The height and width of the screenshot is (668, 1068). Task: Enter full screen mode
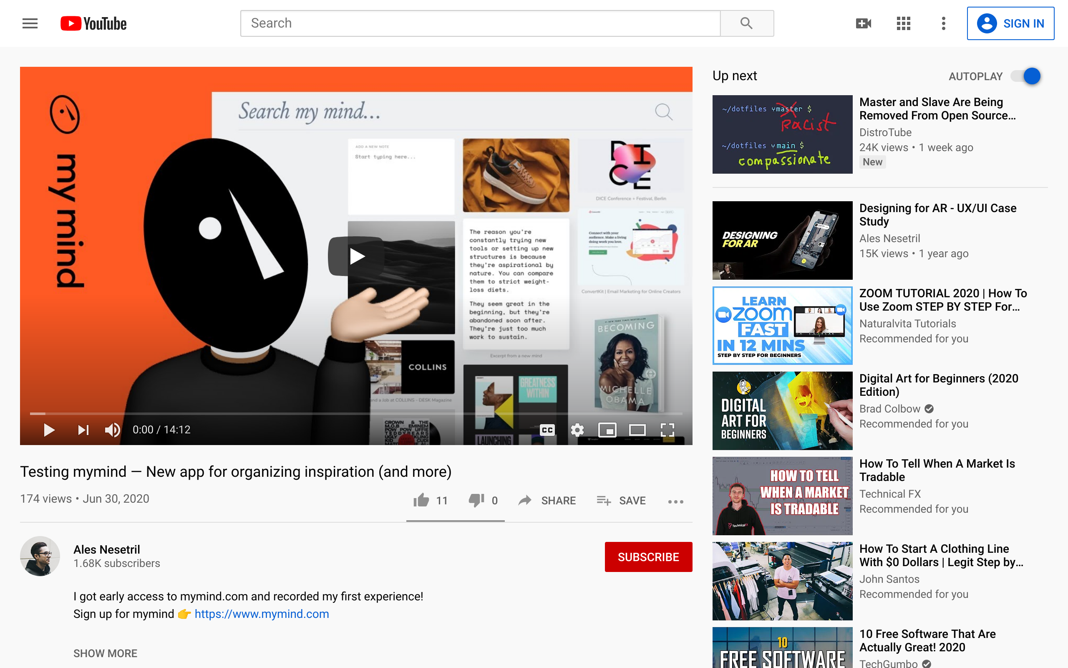tap(667, 430)
